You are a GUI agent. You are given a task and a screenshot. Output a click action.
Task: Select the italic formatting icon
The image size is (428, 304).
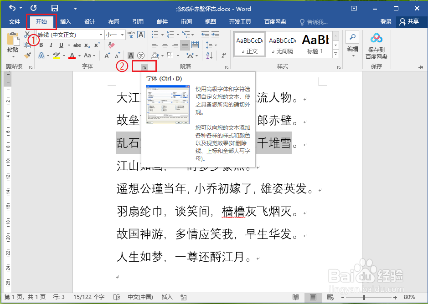[52, 45]
